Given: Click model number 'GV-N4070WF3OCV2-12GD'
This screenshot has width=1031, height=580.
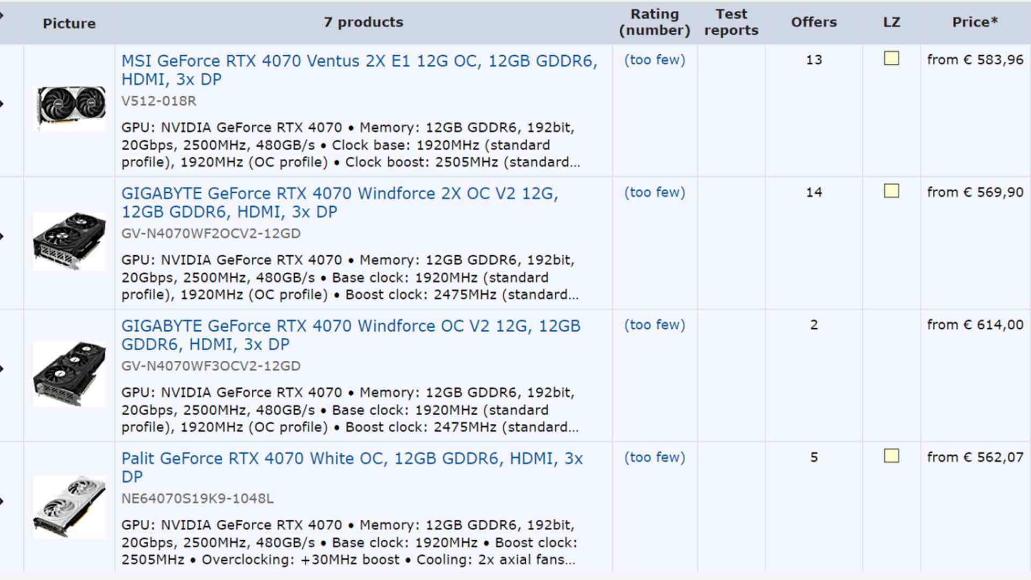Looking at the screenshot, I should [211, 366].
